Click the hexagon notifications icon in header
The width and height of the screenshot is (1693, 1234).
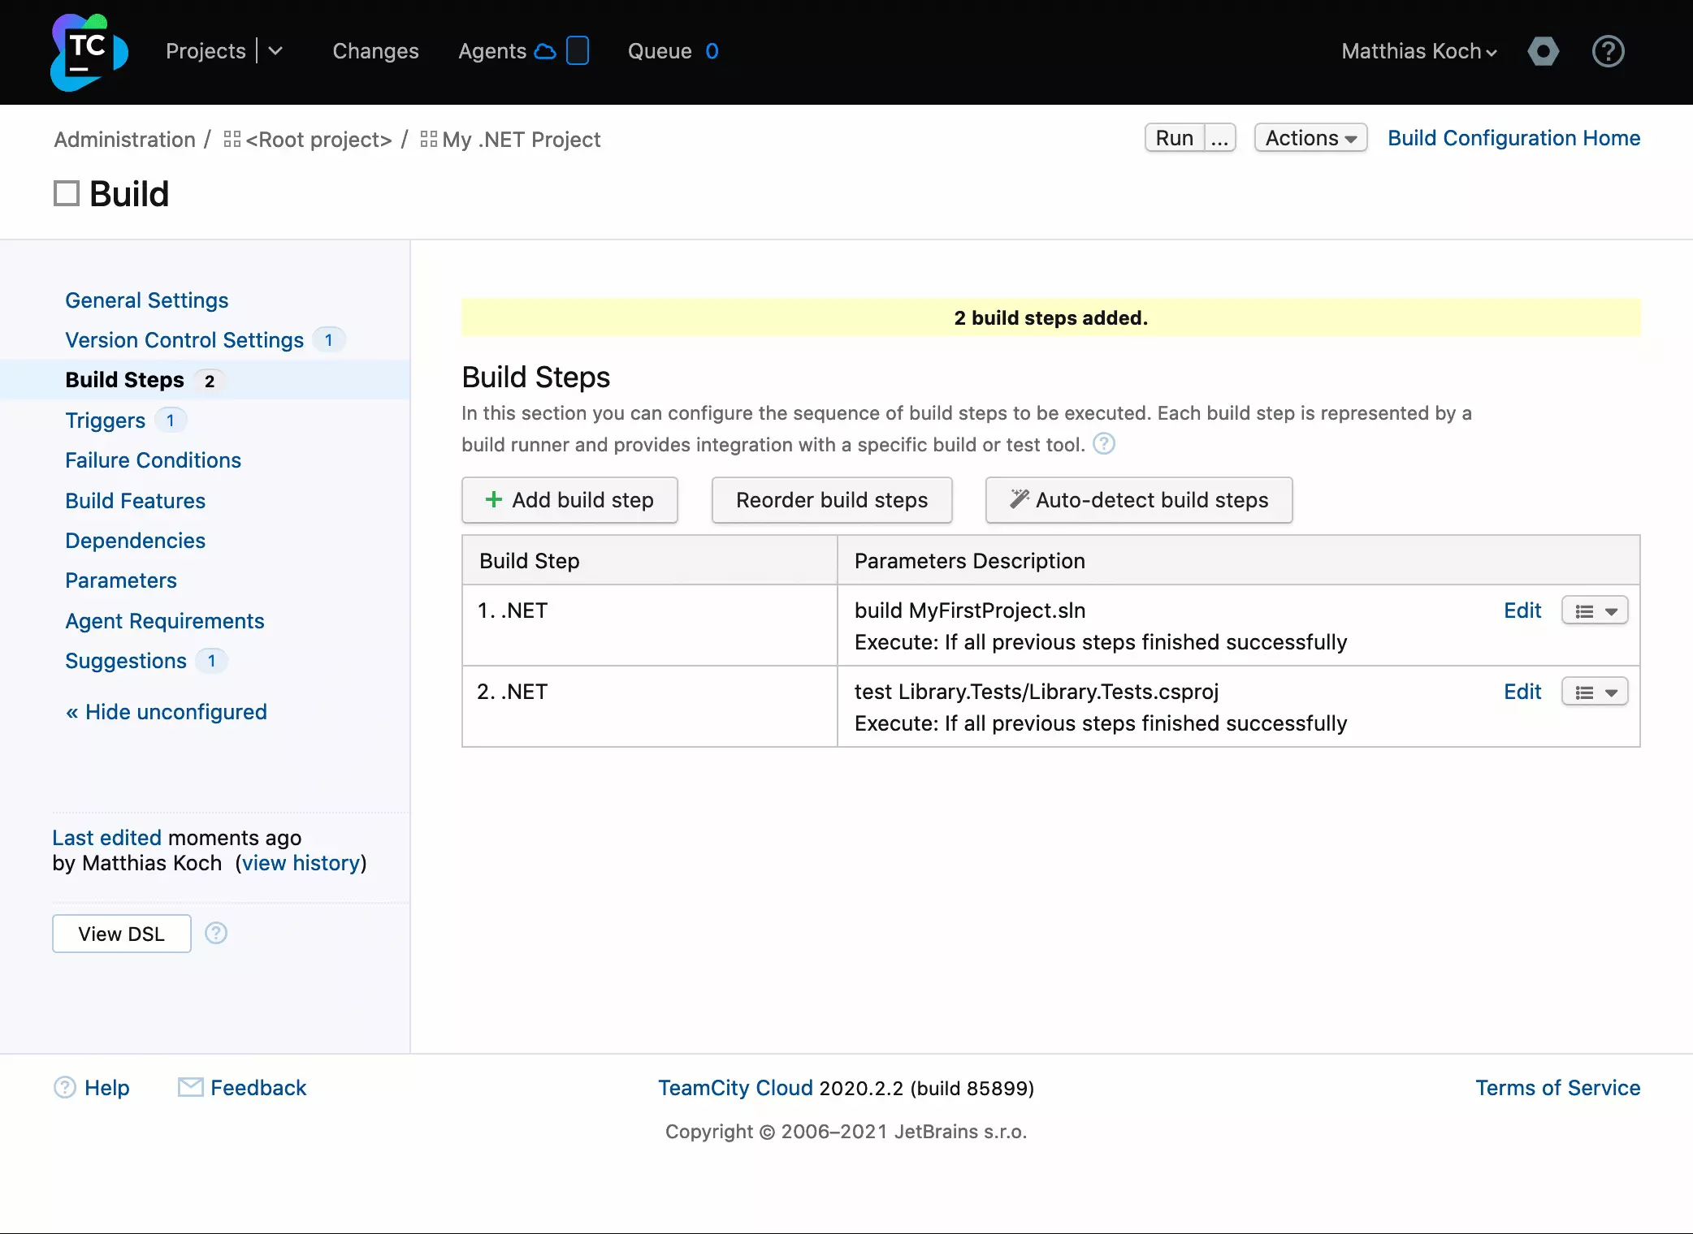pos(1543,51)
